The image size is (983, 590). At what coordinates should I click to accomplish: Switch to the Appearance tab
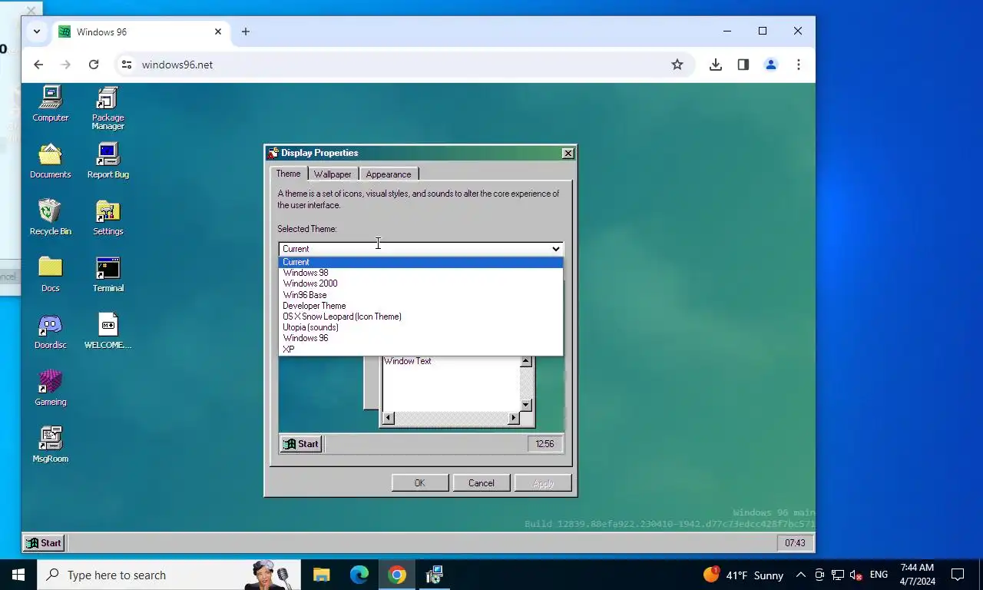click(389, 174)
